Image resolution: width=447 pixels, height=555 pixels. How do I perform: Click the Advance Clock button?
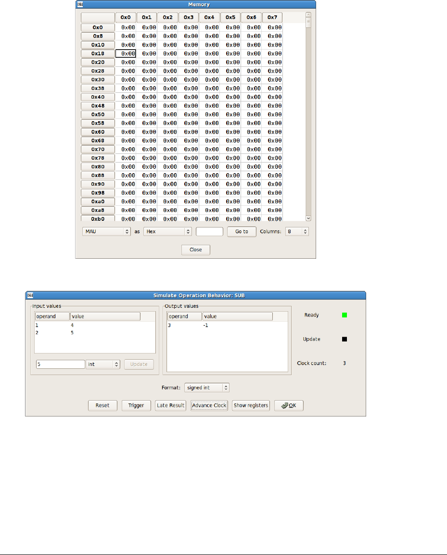click(x=209, y=405)
